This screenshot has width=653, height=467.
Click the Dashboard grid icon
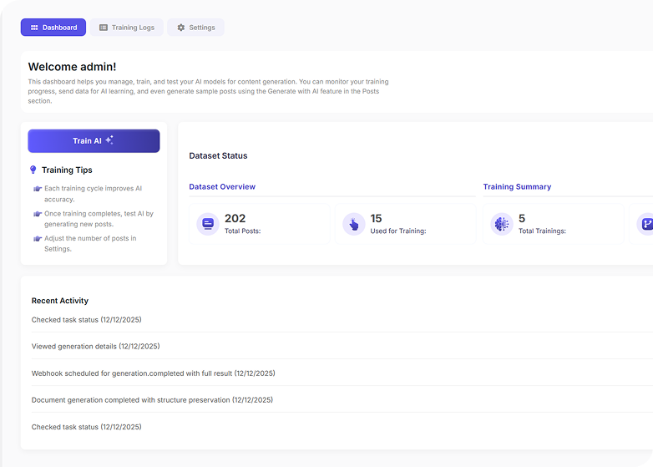[x=34, y=28]
